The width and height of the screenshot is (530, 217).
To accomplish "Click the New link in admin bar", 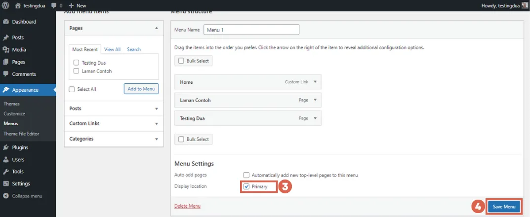I will tap(81, 6).
